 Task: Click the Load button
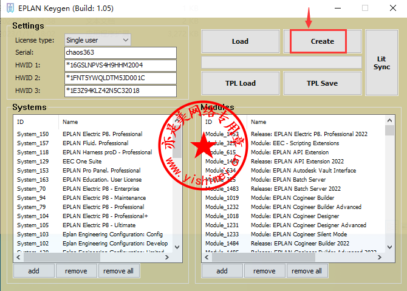[240, 41]
